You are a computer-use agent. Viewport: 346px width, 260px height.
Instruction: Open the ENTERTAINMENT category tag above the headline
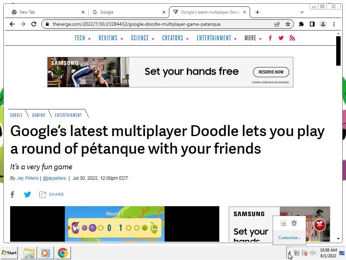[x=68, y=115]
